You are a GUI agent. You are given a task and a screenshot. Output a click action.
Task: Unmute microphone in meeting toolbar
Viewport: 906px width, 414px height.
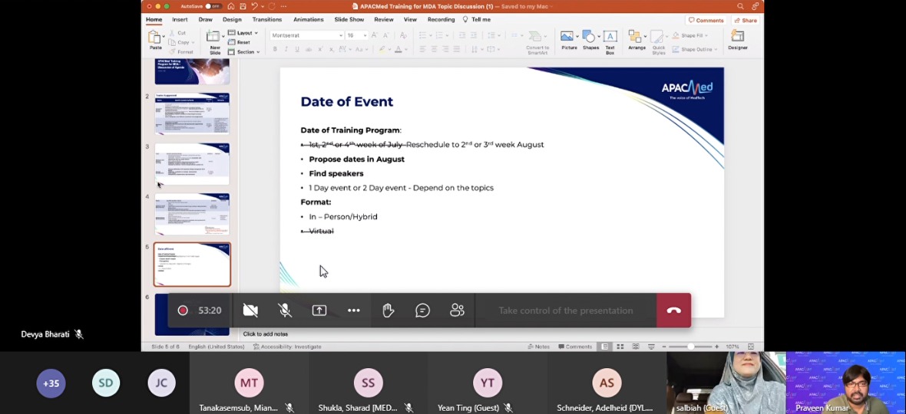click(285, 310)
